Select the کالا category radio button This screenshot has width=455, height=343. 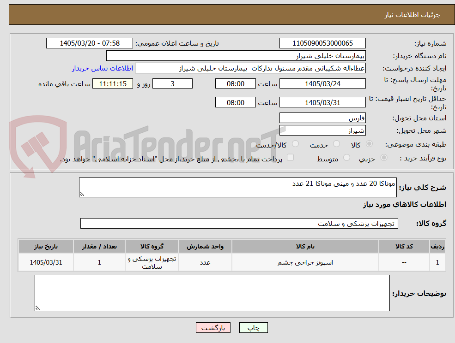point(369,144)
